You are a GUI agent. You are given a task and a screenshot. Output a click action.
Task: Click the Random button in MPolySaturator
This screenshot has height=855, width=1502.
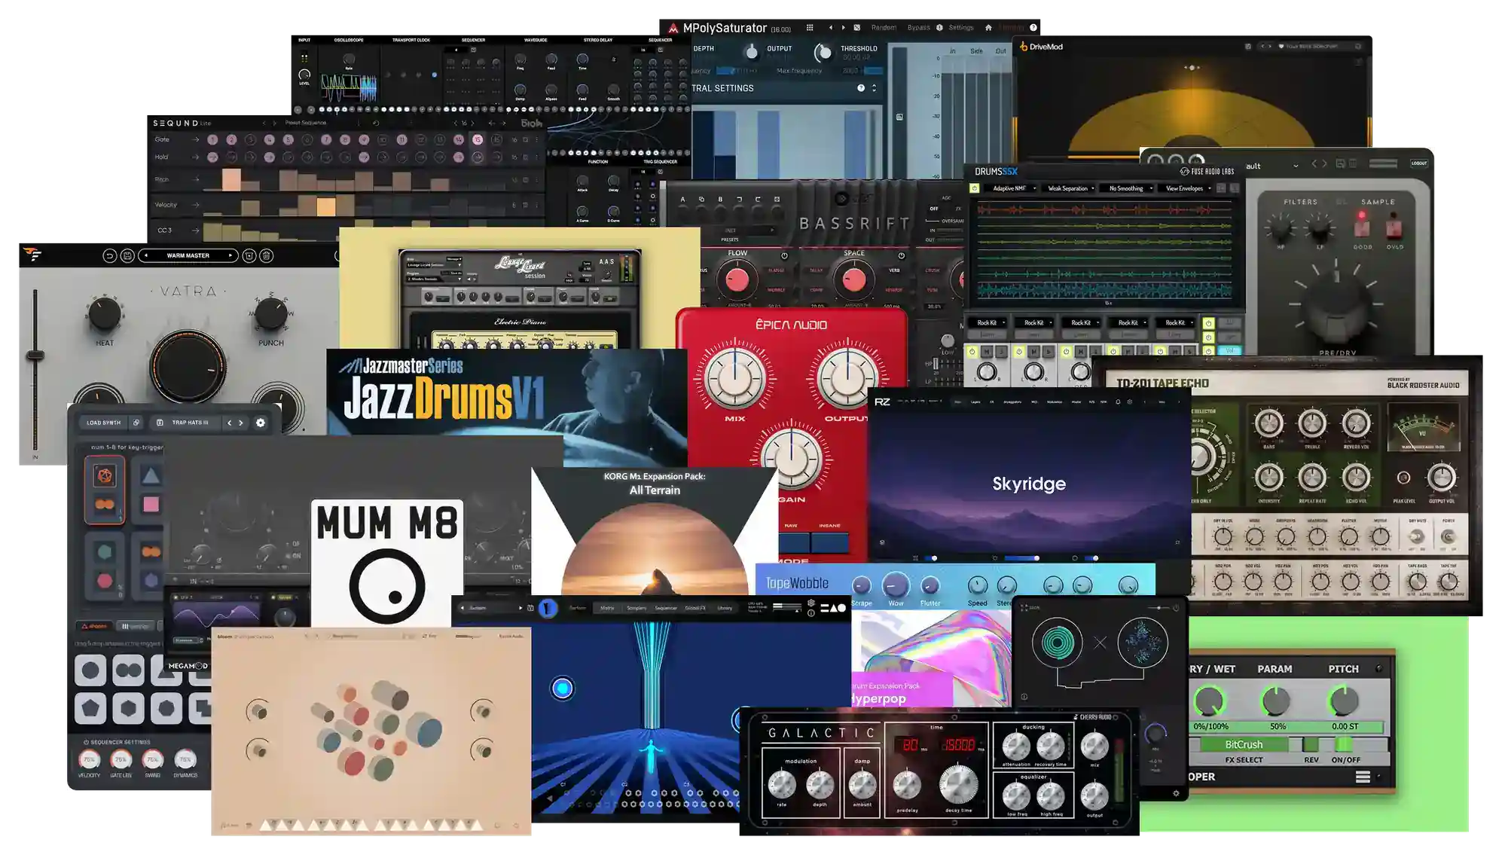pos(884,28)
